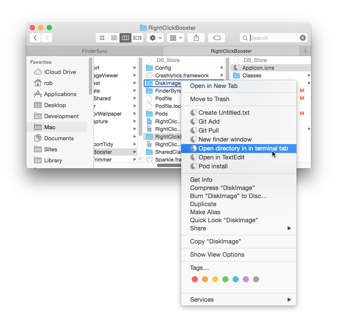Open Development folder in sidebar
Viewport: 339px width, 323px height.
[x=57, y=116]
